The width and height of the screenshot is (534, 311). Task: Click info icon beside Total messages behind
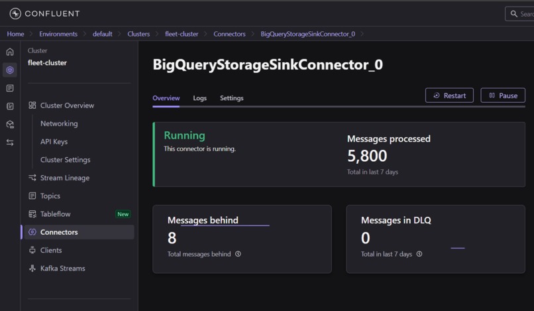pos(238,254)
